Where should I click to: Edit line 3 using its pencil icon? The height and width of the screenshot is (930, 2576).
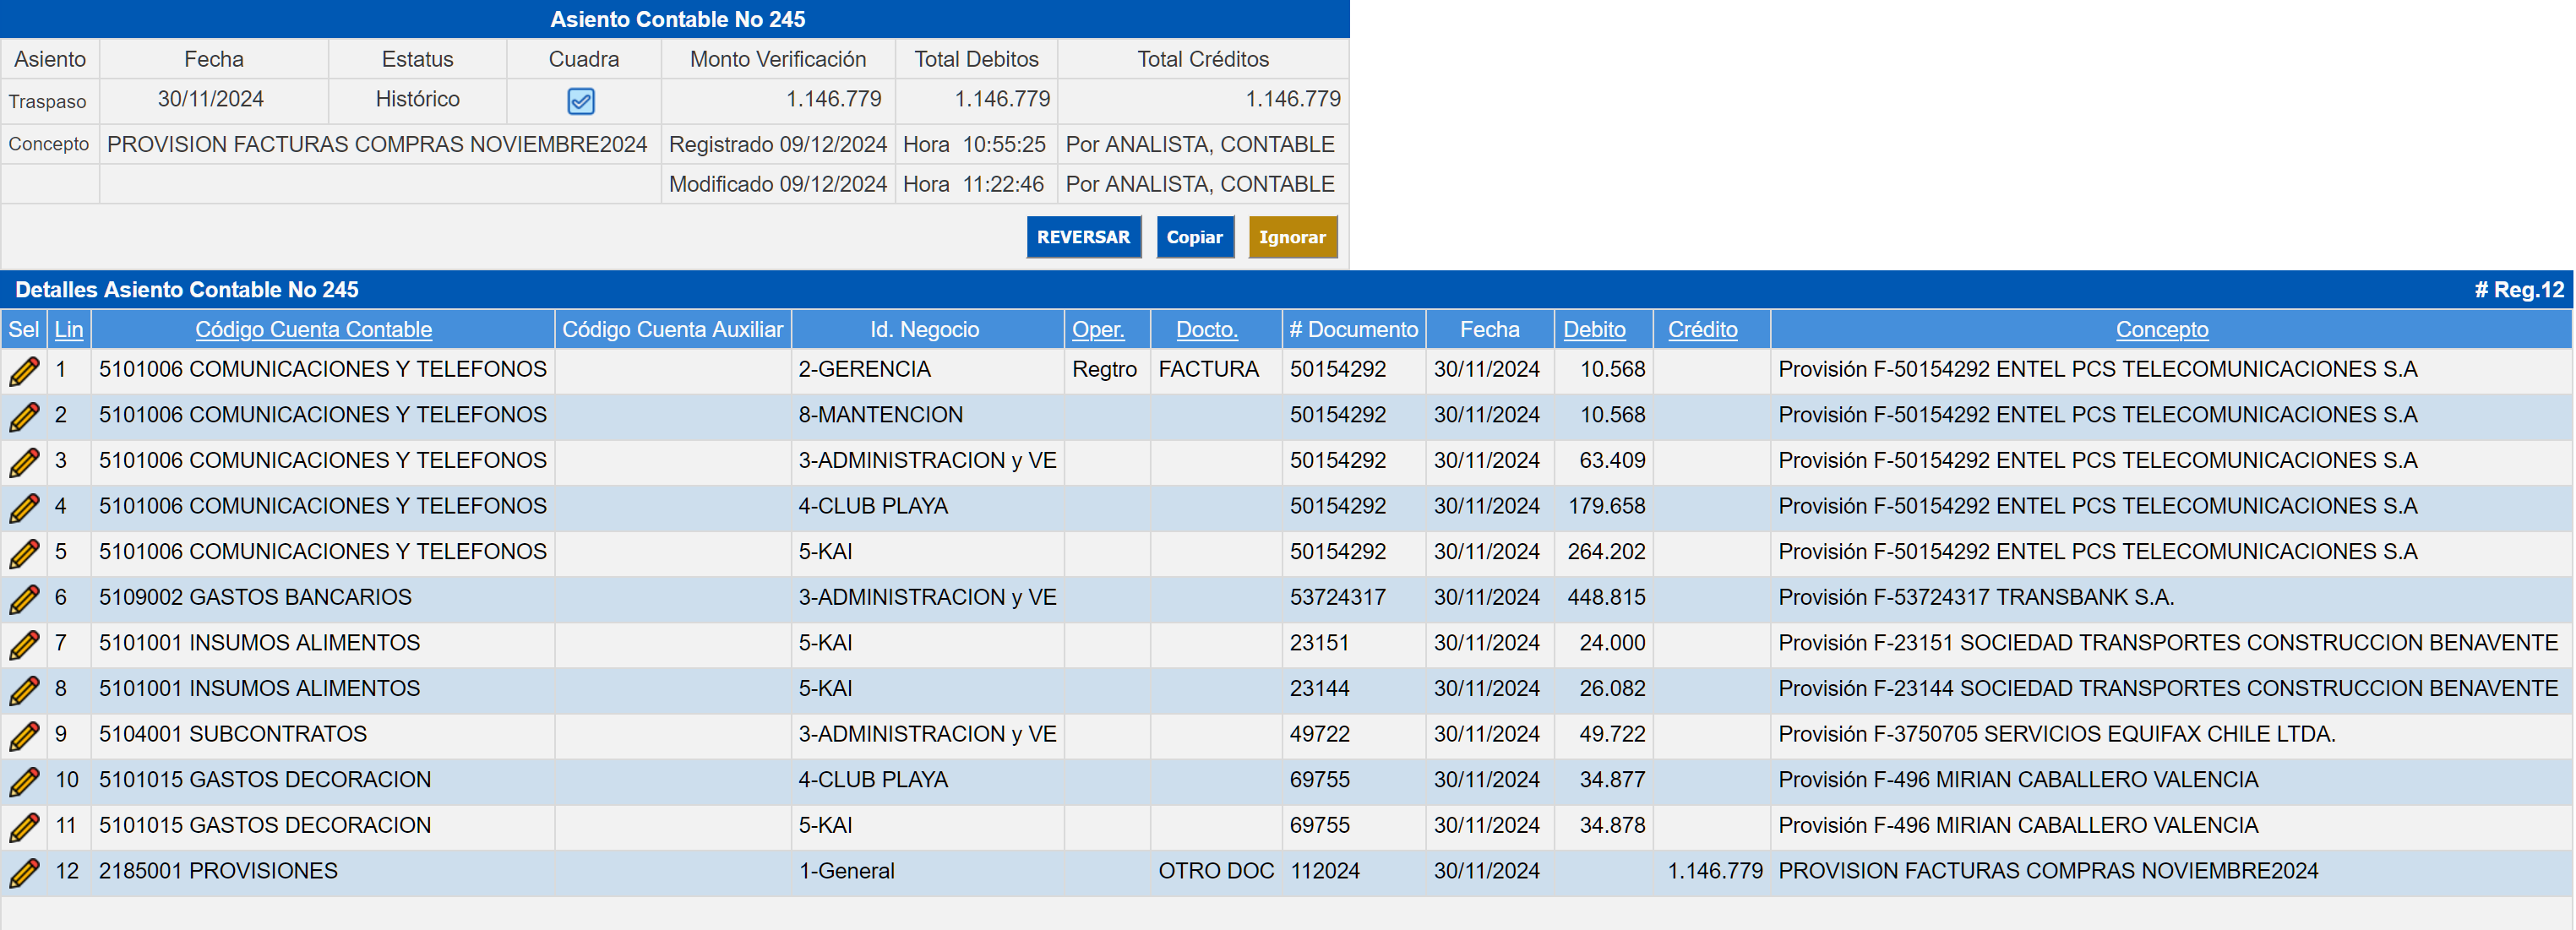(x=24, y=462)
